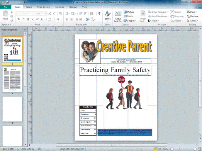Switch to the Insert tab
This screenshot has width=202, height=151.
[x=29, y=7]
